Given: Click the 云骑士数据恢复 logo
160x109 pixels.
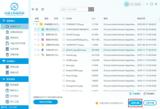Looking at the screenshot, I should (14, 9).
